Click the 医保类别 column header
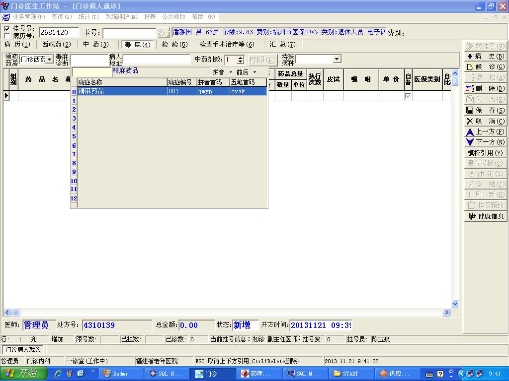 pyautogui.click(x=427, y=79)
